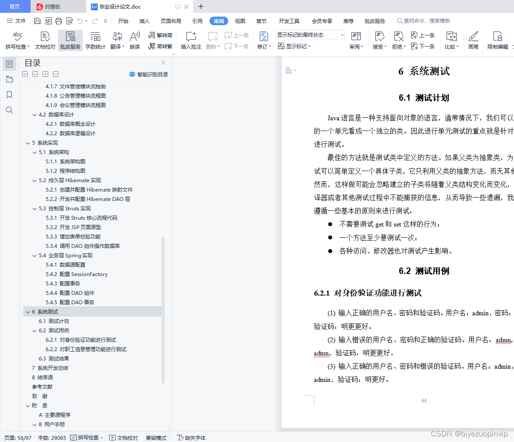Switch to the 开始 ribbon tab
Viewport: 514px width, 442px height.
pyautogui.click(x=123, y=21)
